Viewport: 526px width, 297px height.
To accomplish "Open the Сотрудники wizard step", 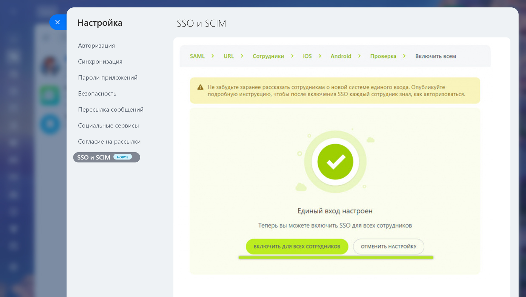I will point(268,56).
